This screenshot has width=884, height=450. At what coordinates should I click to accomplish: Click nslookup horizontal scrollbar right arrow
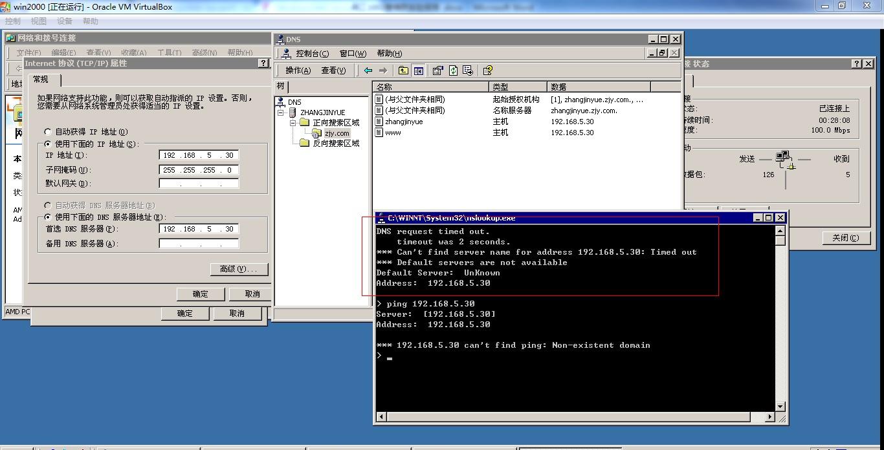point(770,417)
